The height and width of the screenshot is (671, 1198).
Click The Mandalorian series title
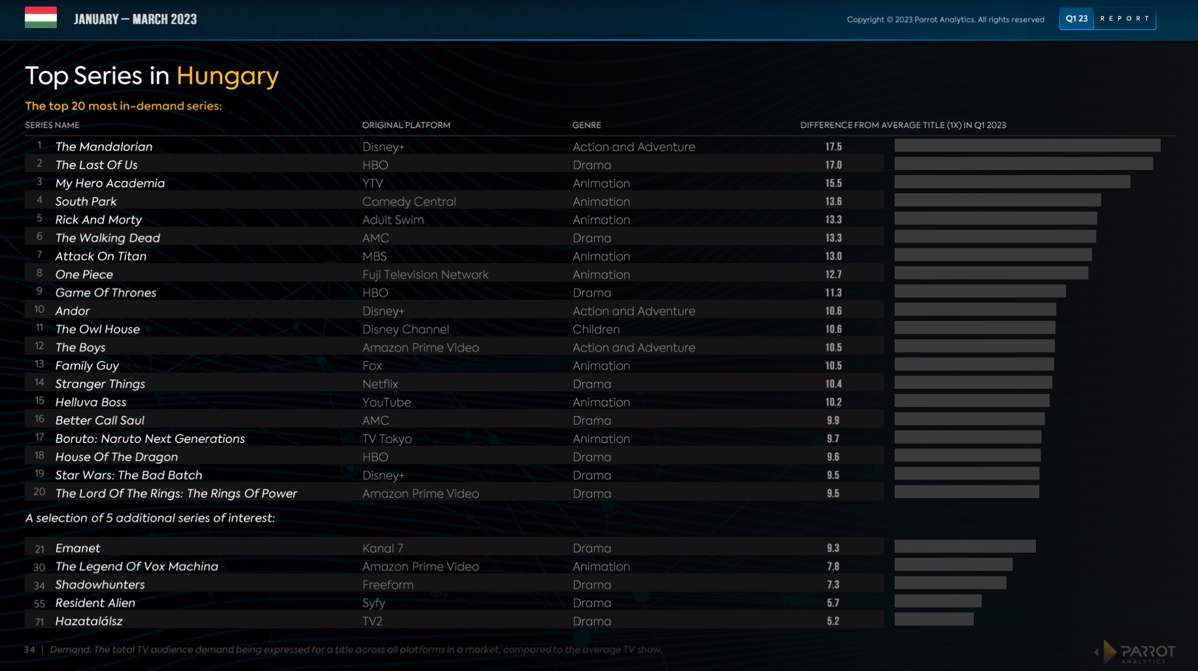[104, 147]
